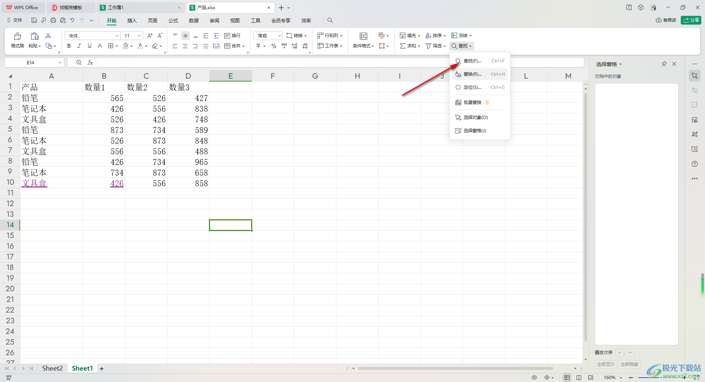Open the 数据 ribbon tab

(x=194, y=21)
